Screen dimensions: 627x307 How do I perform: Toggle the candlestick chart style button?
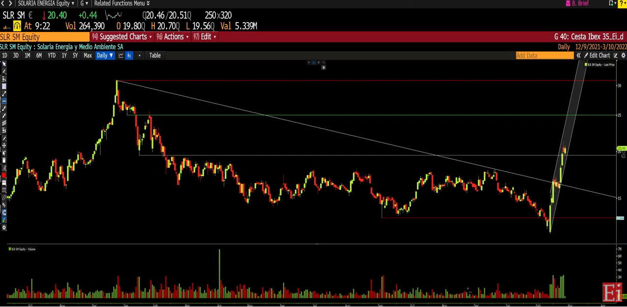pyautogui.click(x=129, y=55)
